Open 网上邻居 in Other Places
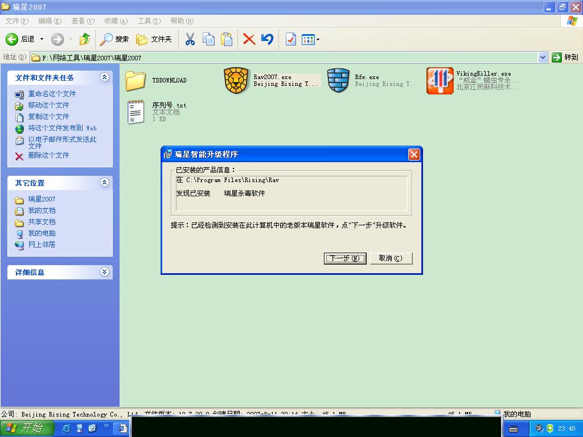 42,245
